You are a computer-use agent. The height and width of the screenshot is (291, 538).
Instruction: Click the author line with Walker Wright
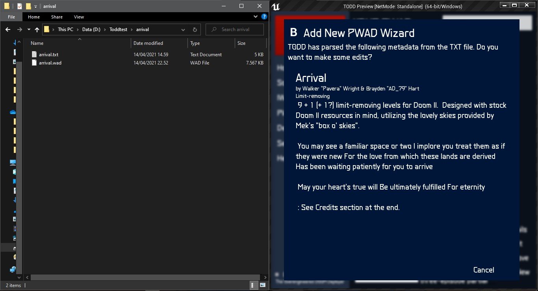tap(357, 88)
